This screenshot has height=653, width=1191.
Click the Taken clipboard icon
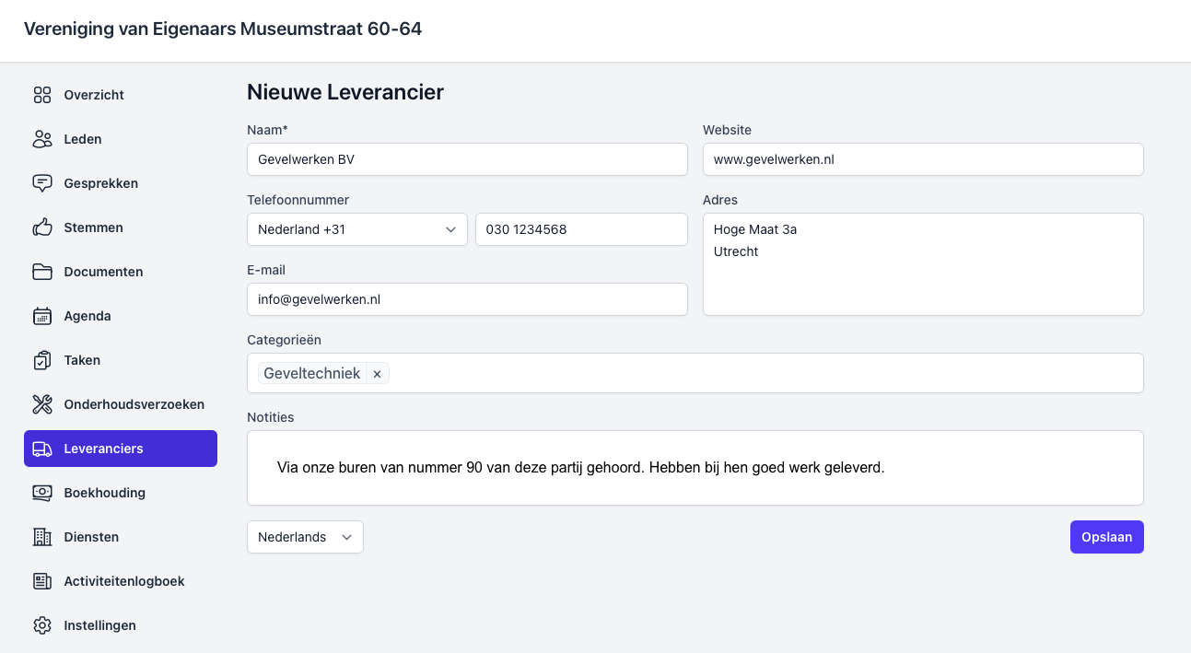[42, 360]
